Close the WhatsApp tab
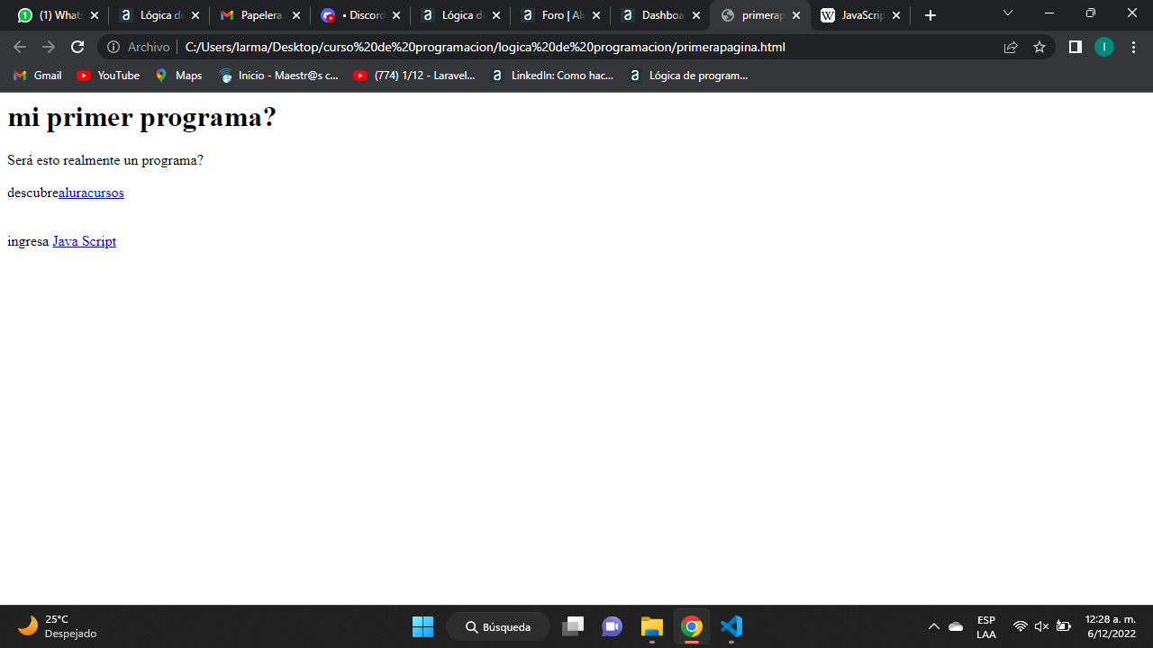Viewport: 1153px width, 648px height. tap(95, 15)
